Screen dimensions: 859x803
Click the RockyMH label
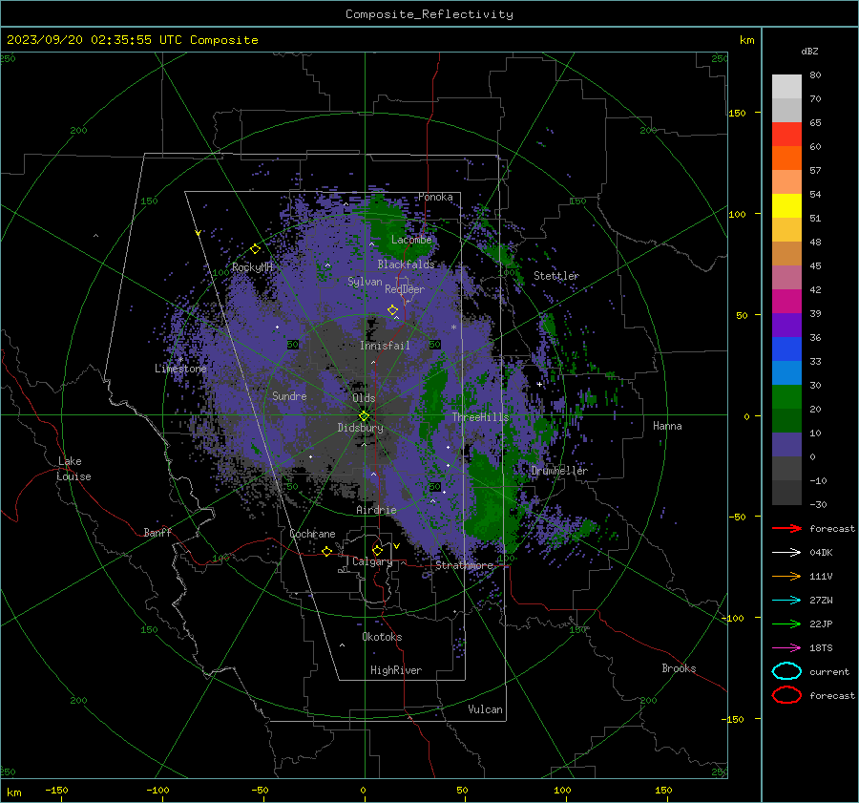point(252,267)
